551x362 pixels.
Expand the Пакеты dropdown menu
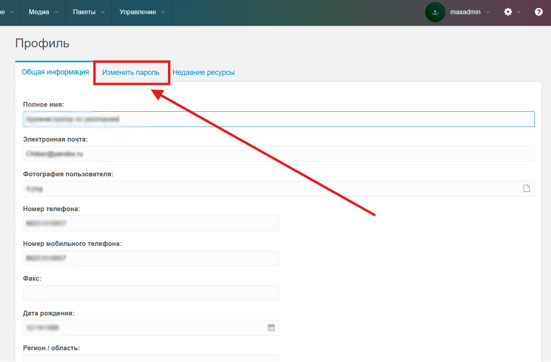point(88,12)
